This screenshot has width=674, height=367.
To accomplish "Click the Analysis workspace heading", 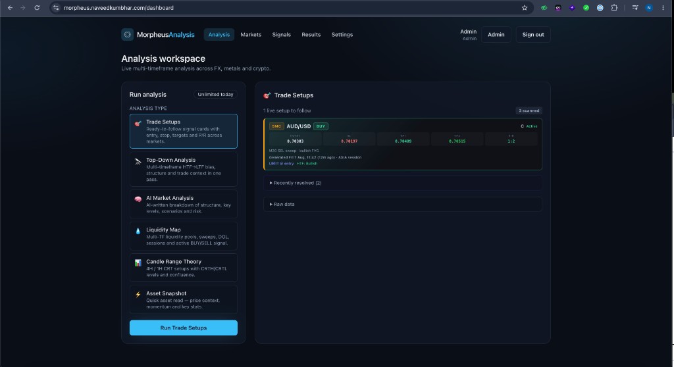I will (163, 59).
